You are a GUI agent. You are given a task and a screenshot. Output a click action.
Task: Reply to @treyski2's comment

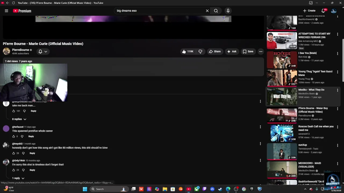coord(32,153)
